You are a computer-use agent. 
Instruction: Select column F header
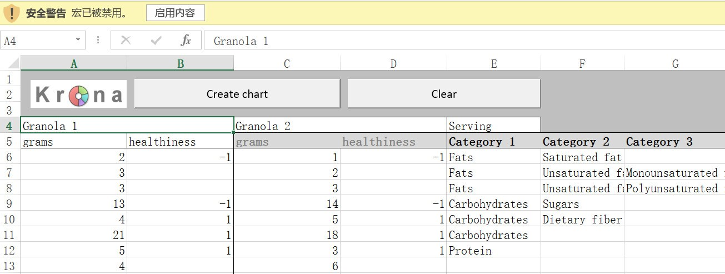pos(582,63)
